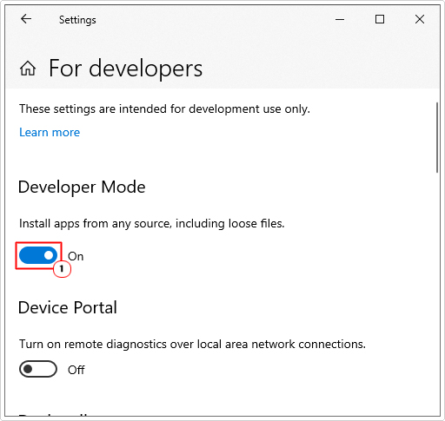Viewport: 445px width, 421px height.
Task: Click the 'For developers' page title
Action: pyautogui.click(x=125, y=69)
